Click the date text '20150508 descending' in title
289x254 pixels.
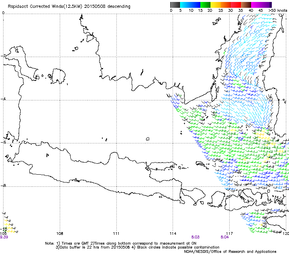tap(107, 7)
